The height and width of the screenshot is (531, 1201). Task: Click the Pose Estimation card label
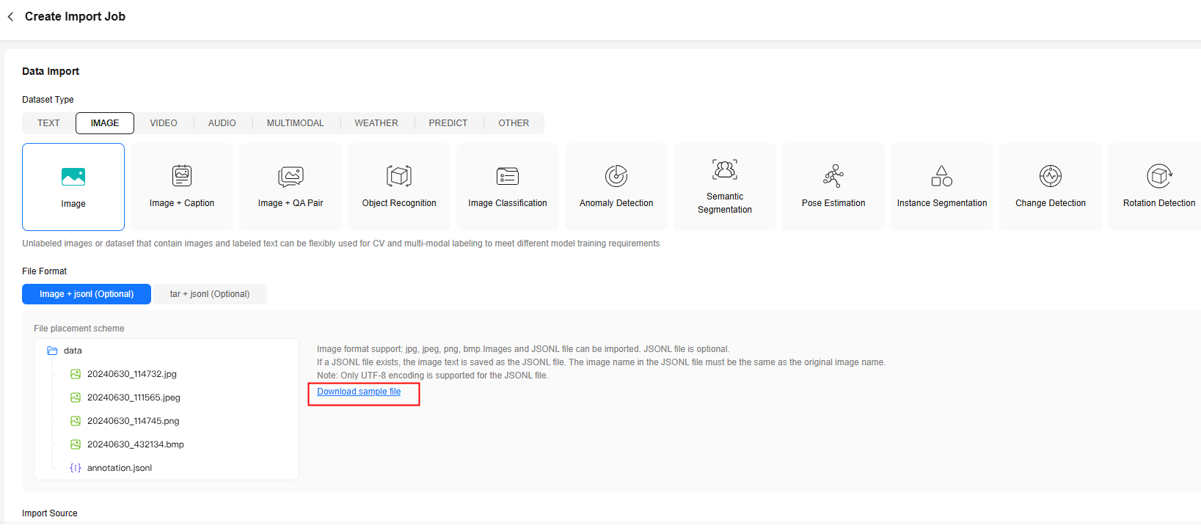833,203
